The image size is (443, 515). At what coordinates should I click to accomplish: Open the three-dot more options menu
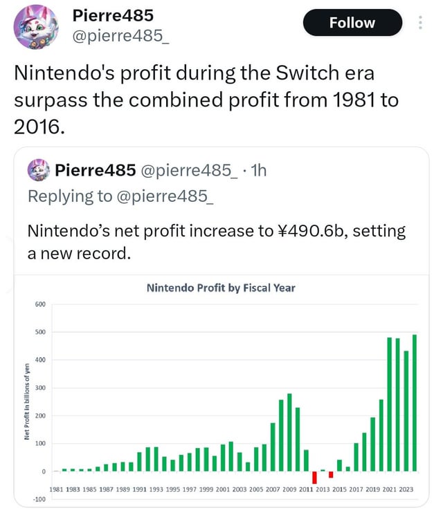click(420, 23)
